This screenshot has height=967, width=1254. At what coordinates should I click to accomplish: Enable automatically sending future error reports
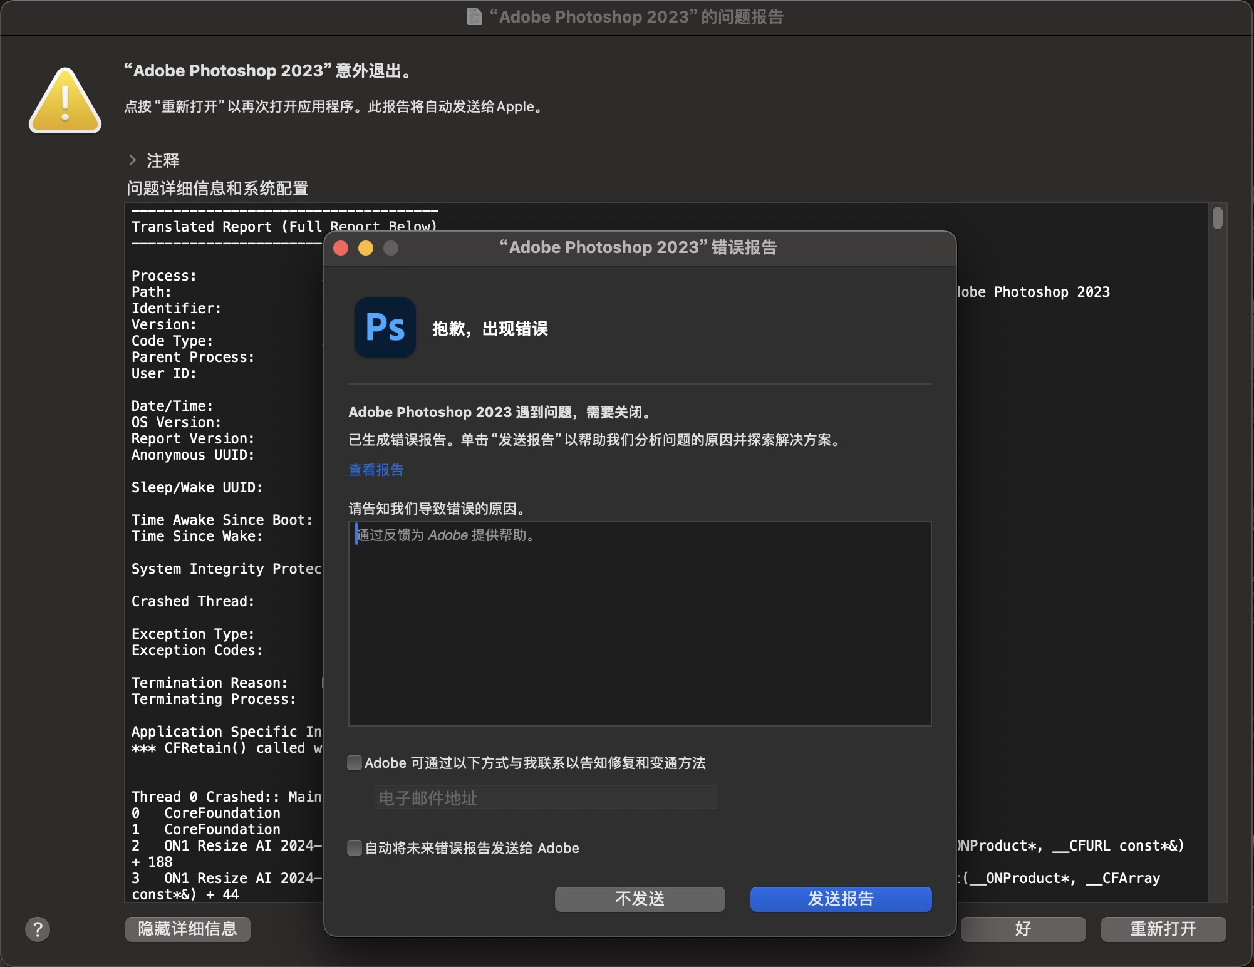coord(355,848)
